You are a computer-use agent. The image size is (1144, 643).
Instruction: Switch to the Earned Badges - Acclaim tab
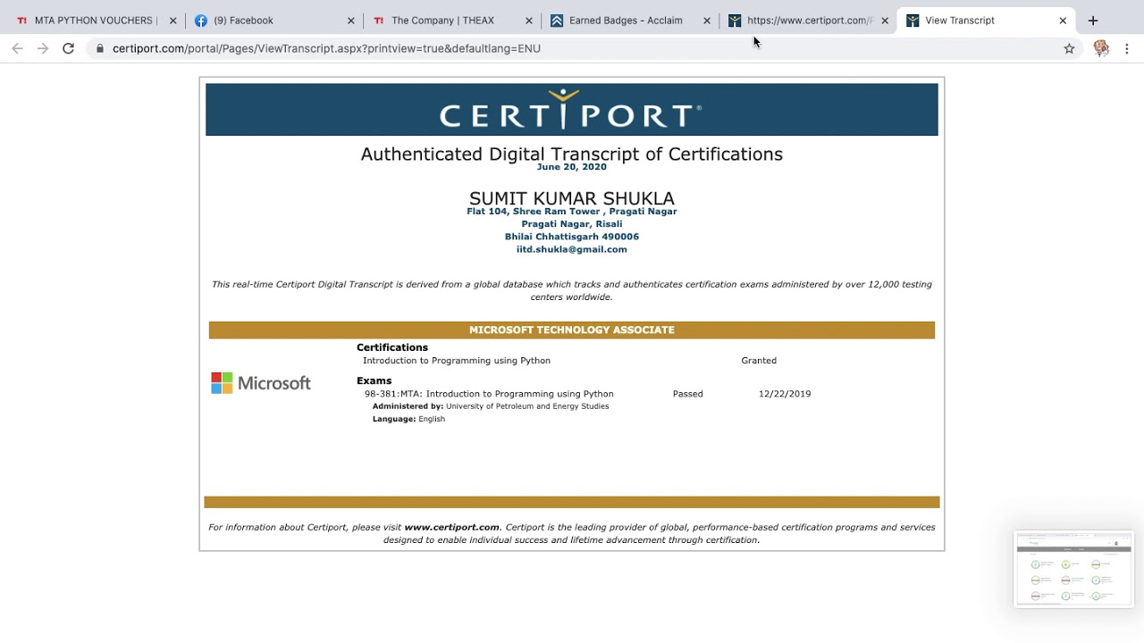(629, 20)
